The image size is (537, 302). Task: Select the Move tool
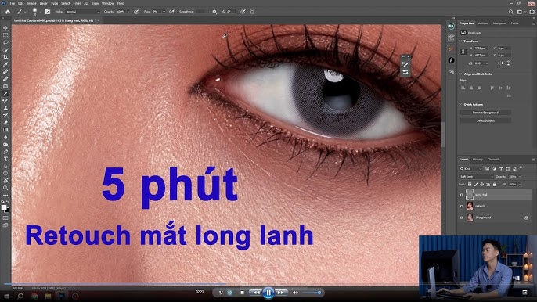click(5, 28)
